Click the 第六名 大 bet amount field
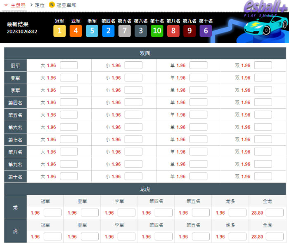 click(x=69, y=127)
